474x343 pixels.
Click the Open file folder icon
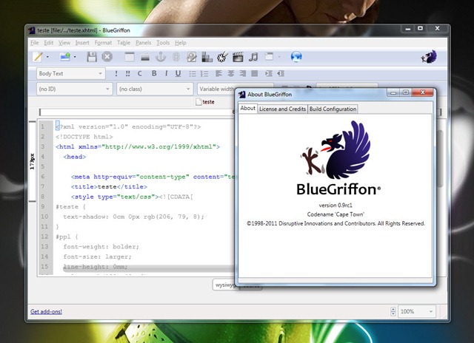[65, 57]
